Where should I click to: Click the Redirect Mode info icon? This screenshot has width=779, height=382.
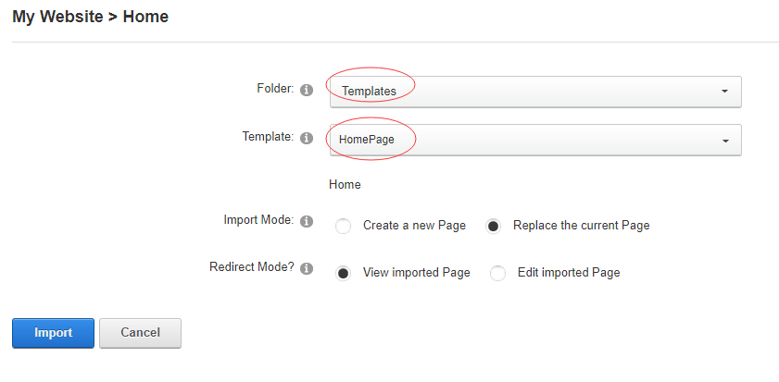308,269
